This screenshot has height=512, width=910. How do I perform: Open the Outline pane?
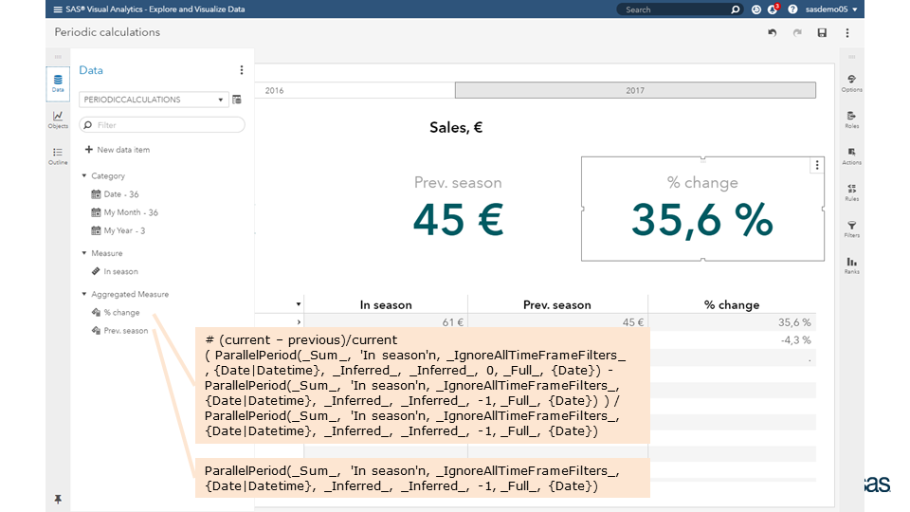point(58,155)
